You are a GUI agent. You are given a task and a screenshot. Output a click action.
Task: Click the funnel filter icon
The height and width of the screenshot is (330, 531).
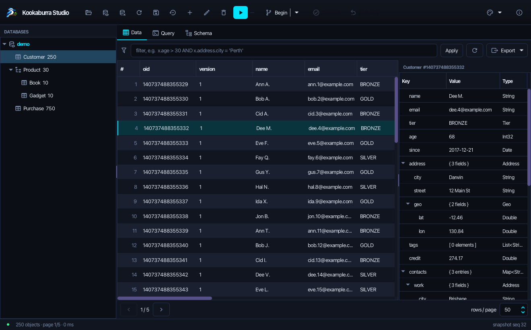pyautogui.click(x=124, y=50)
